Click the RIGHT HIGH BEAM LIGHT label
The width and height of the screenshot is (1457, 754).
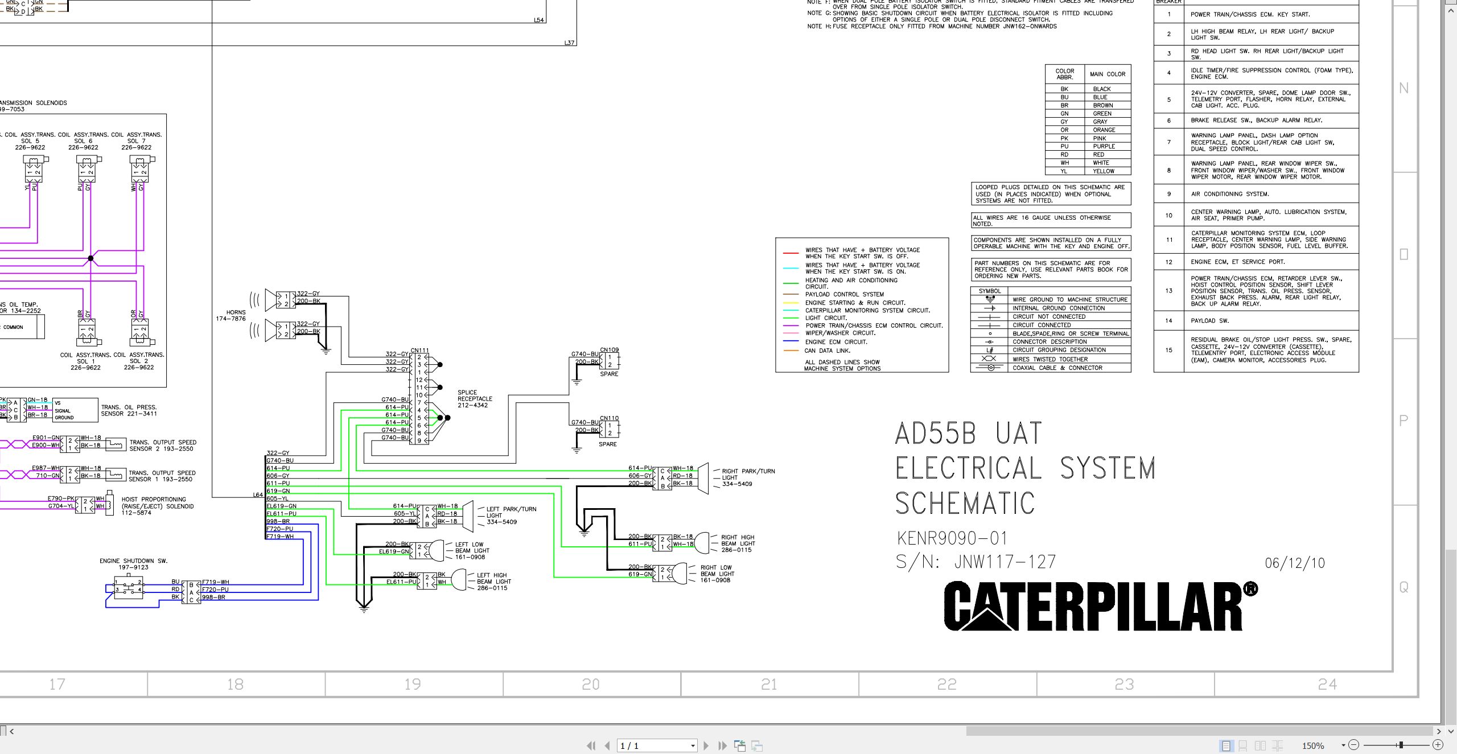pyautogui.click(x=738, y=543)
